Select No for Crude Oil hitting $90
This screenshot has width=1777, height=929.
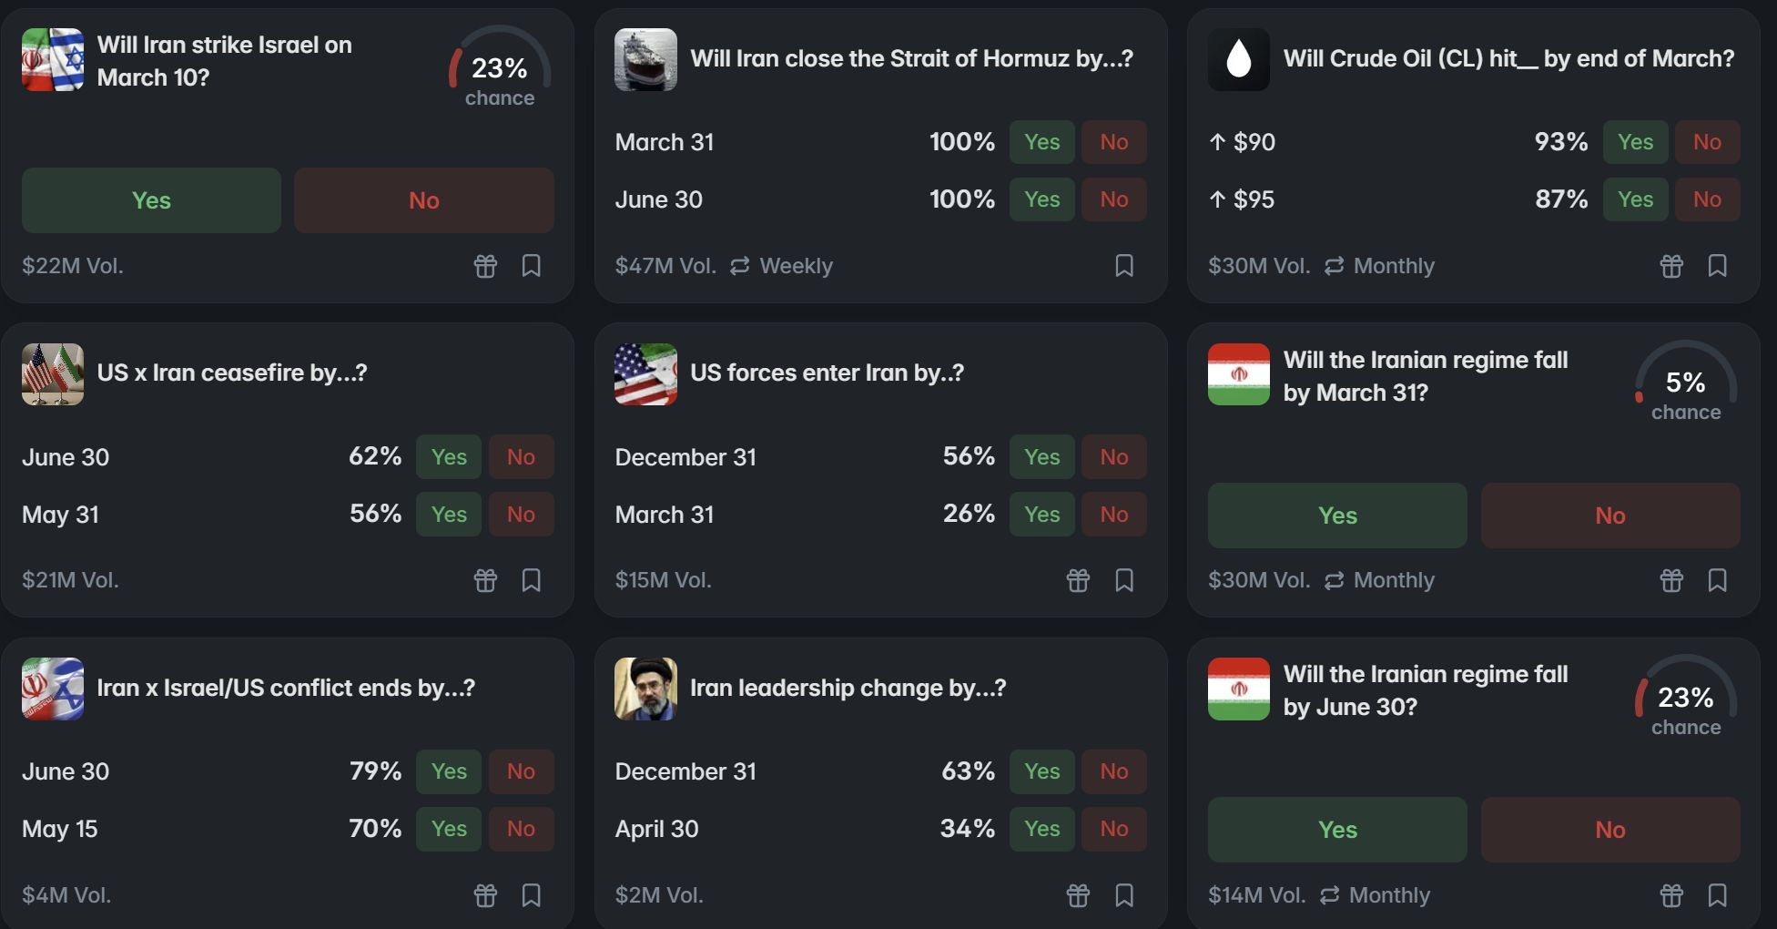point(1707,142)
